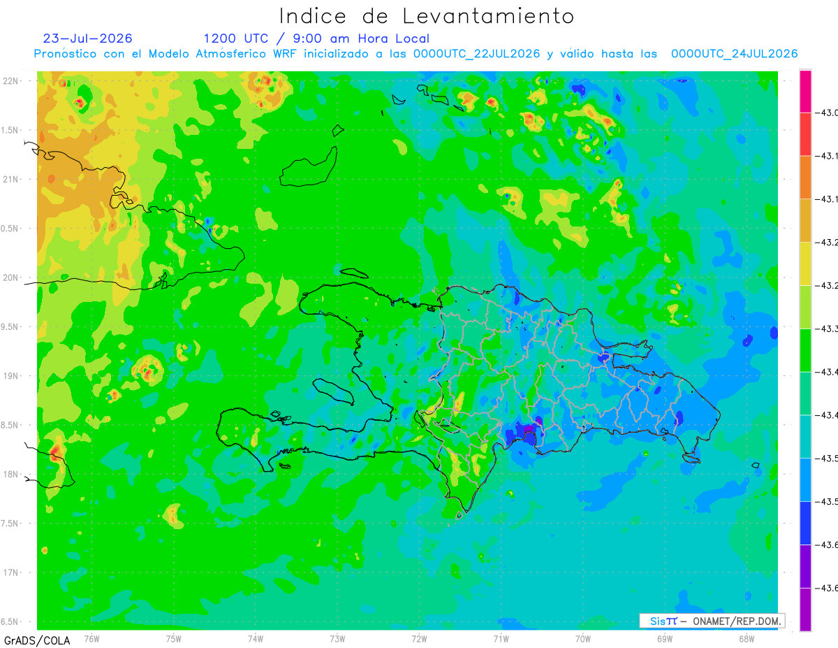Click the "9.5N" latitude label
Screen dimensions: 838x648
(10, 326)
